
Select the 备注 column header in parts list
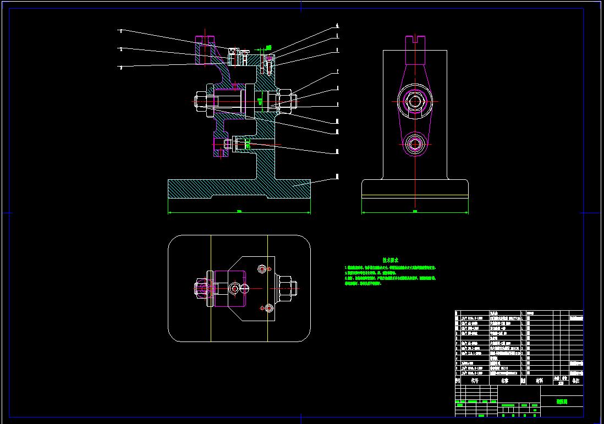pyautogui.click(x=575, y=381)
